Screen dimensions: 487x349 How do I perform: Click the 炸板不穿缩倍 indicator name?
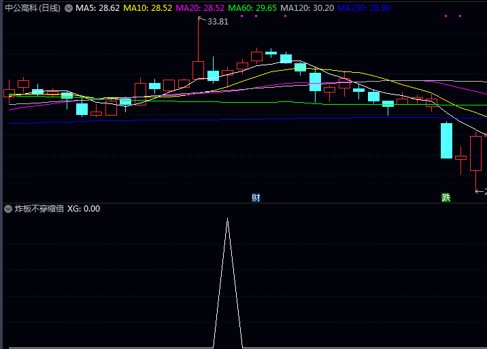[39, 209]
